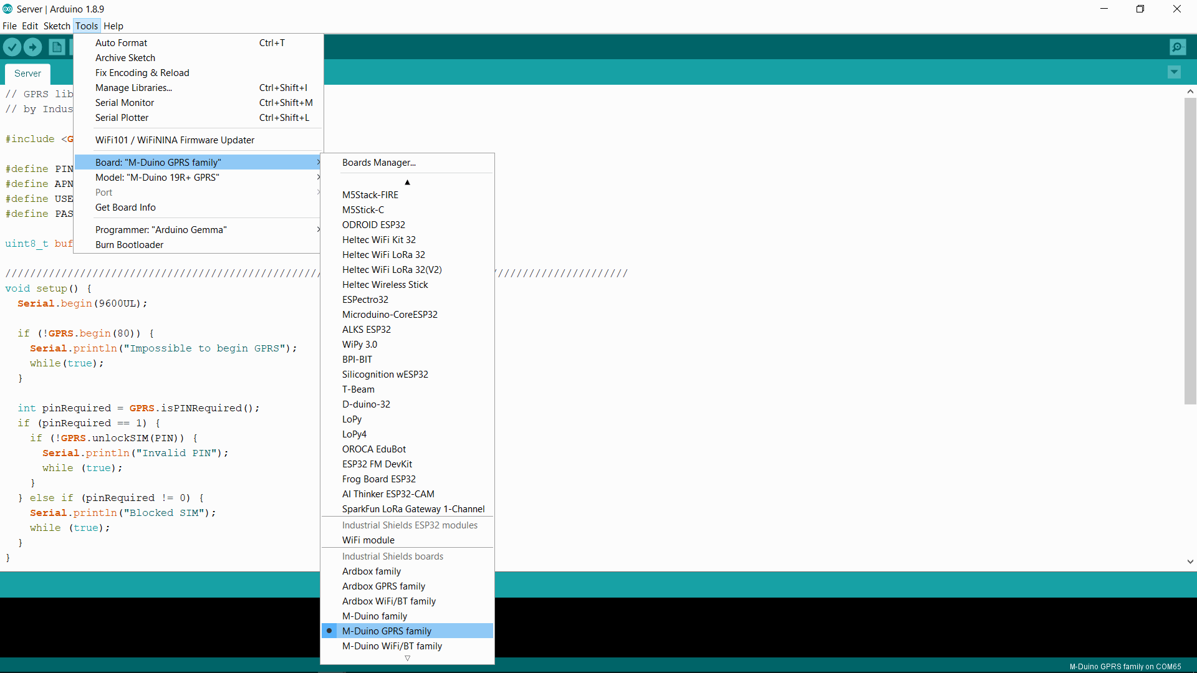Open the tab options dropdown arrow
This screenshot has width=1197, height=673.
[1174, 72]
